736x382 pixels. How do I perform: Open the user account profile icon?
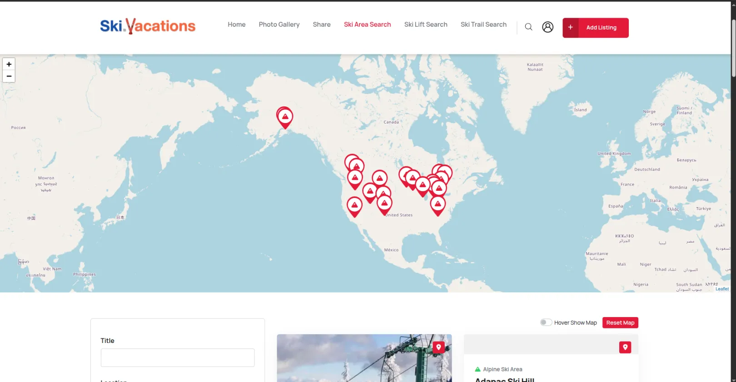point(547,27)
